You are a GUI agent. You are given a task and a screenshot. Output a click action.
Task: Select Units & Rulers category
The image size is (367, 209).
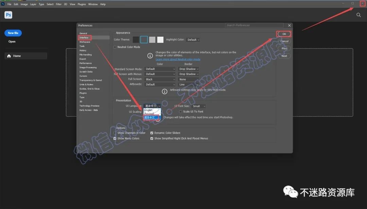[x=86, y=84]
